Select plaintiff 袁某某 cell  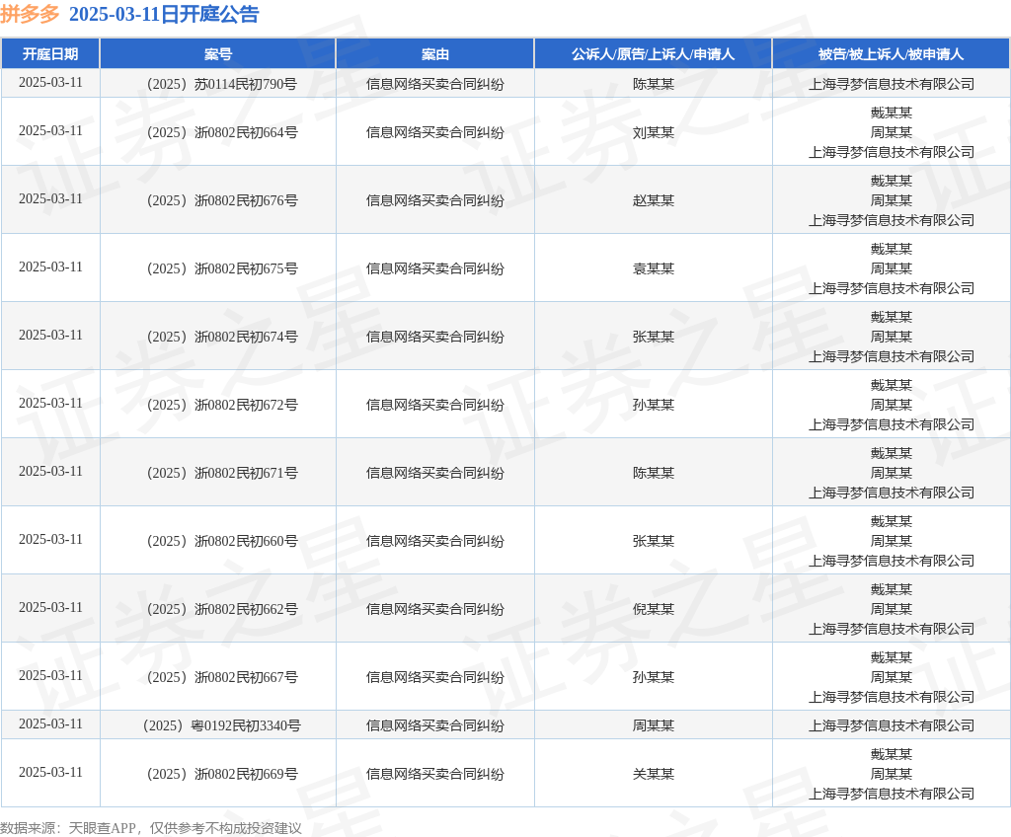click(654, 268)
